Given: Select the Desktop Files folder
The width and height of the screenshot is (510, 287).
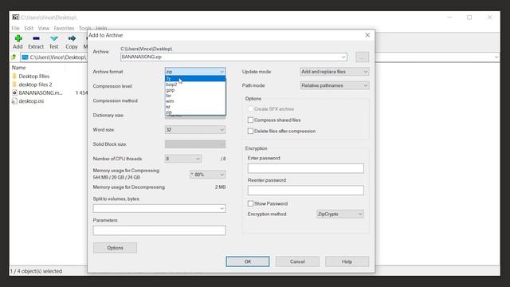Looking at the screenshot, I should pyautogui.click(x=33, y=77).
